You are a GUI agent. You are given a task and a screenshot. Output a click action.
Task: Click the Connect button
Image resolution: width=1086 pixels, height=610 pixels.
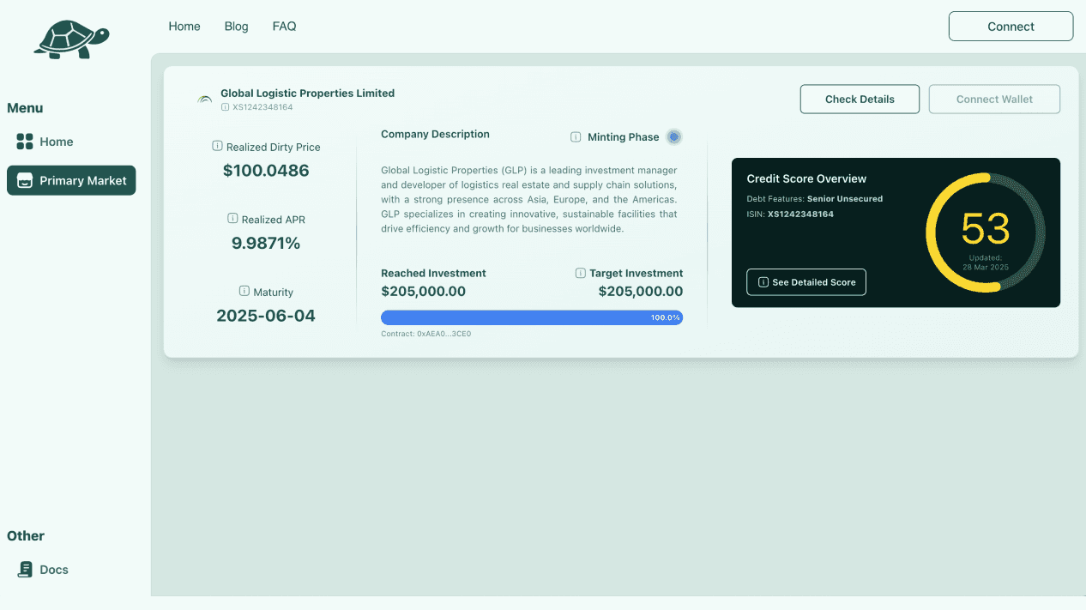coord(1011,27)
